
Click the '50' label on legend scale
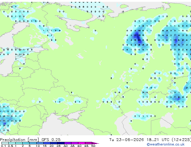click(93, 146)
